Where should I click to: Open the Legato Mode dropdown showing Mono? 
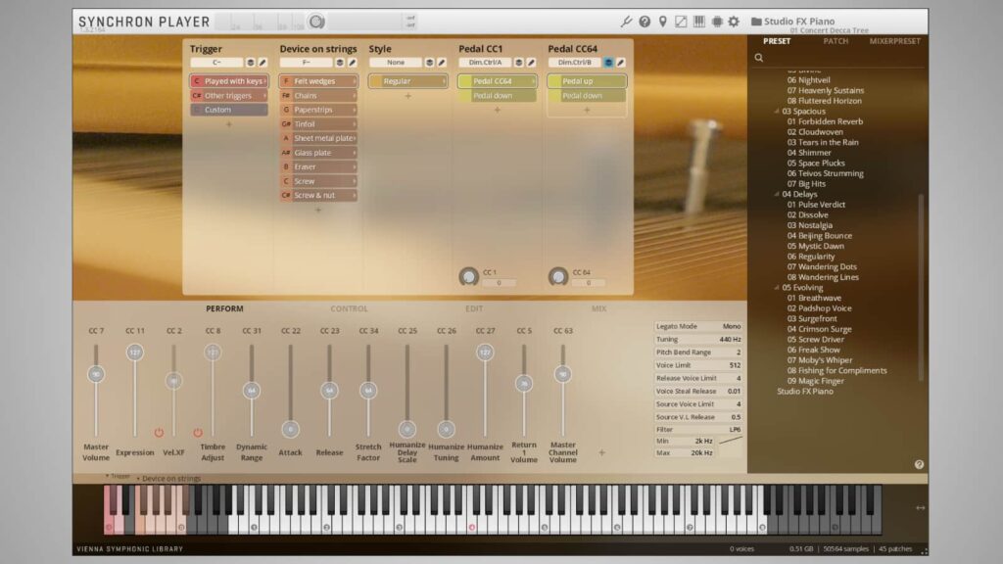point(731,326)
